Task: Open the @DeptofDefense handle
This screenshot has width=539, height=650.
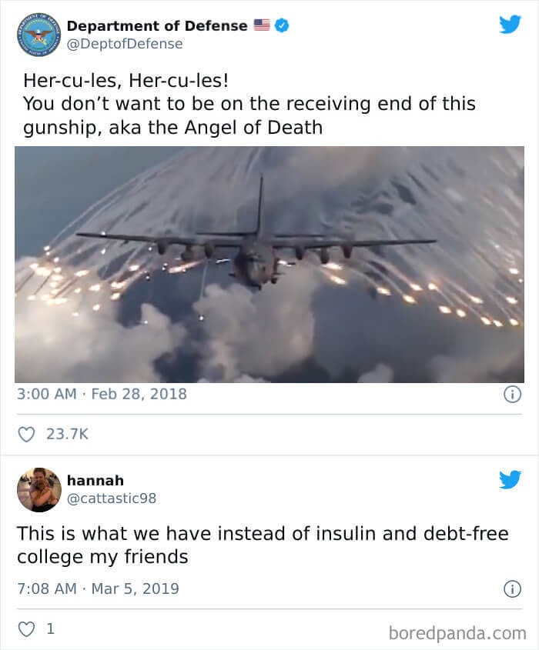Action: tap(125, 44)
